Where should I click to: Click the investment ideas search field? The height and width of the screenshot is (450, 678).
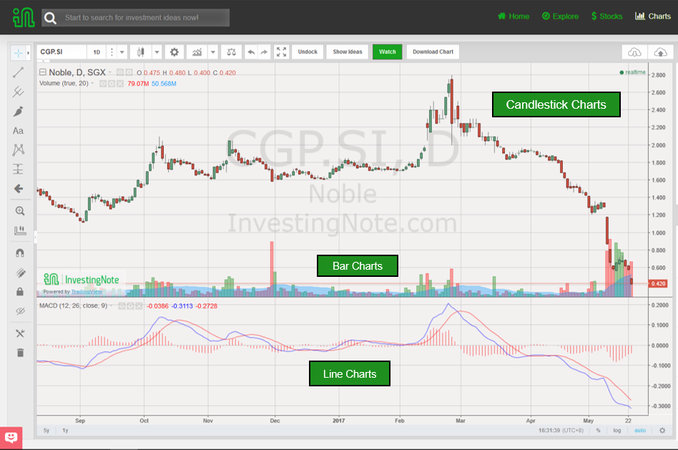(136, 17)
